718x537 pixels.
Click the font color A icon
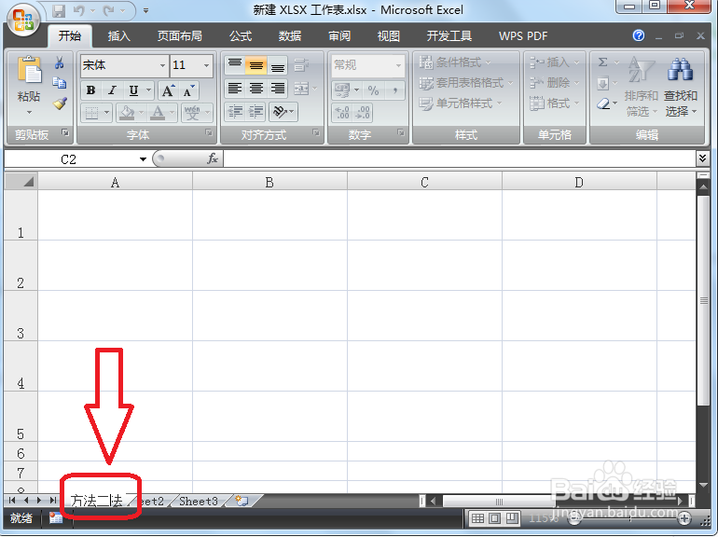158,112
